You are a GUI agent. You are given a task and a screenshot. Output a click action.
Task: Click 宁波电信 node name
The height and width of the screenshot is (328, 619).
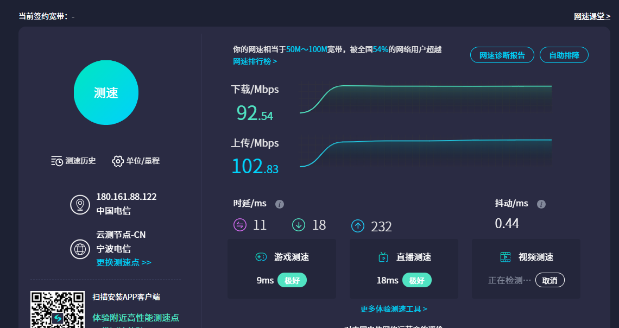coord(113,249)
